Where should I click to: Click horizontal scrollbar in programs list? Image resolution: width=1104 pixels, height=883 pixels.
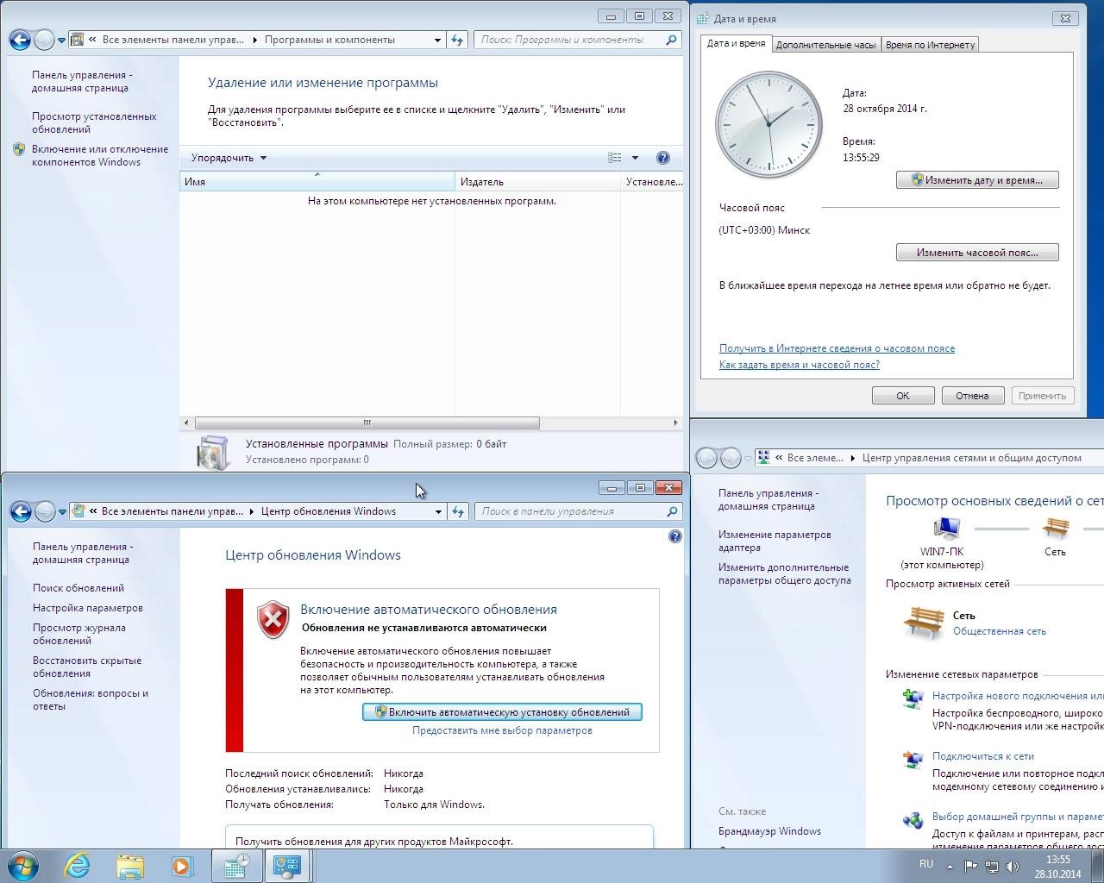(367, 423)
